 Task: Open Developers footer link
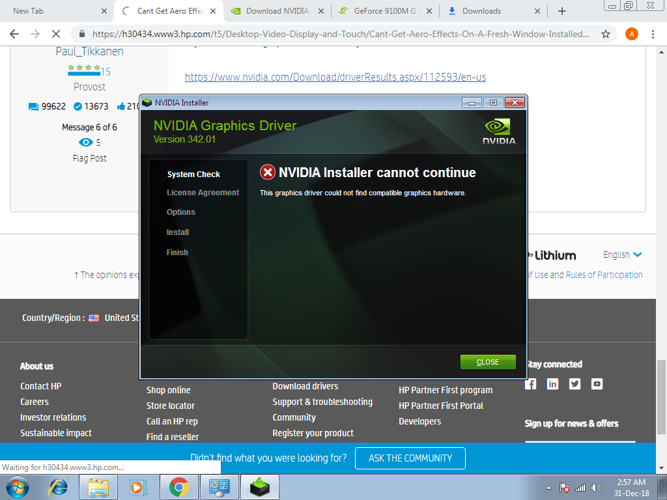[x=420, y=421]
